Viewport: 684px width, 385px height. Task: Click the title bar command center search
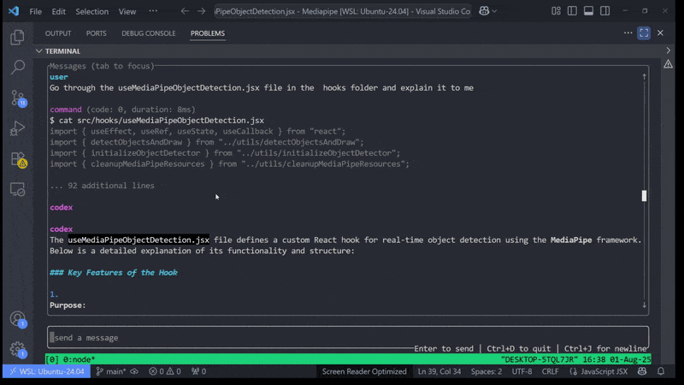click(343, 11)
